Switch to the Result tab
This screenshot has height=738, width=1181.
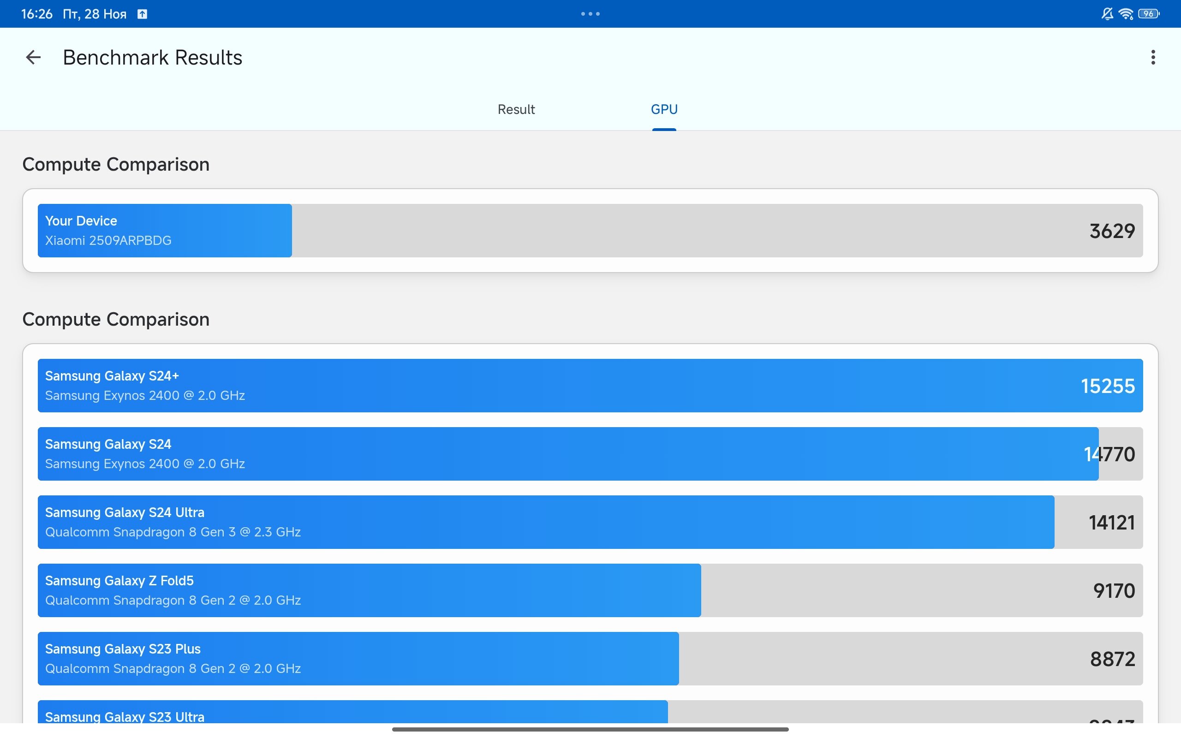516,109
